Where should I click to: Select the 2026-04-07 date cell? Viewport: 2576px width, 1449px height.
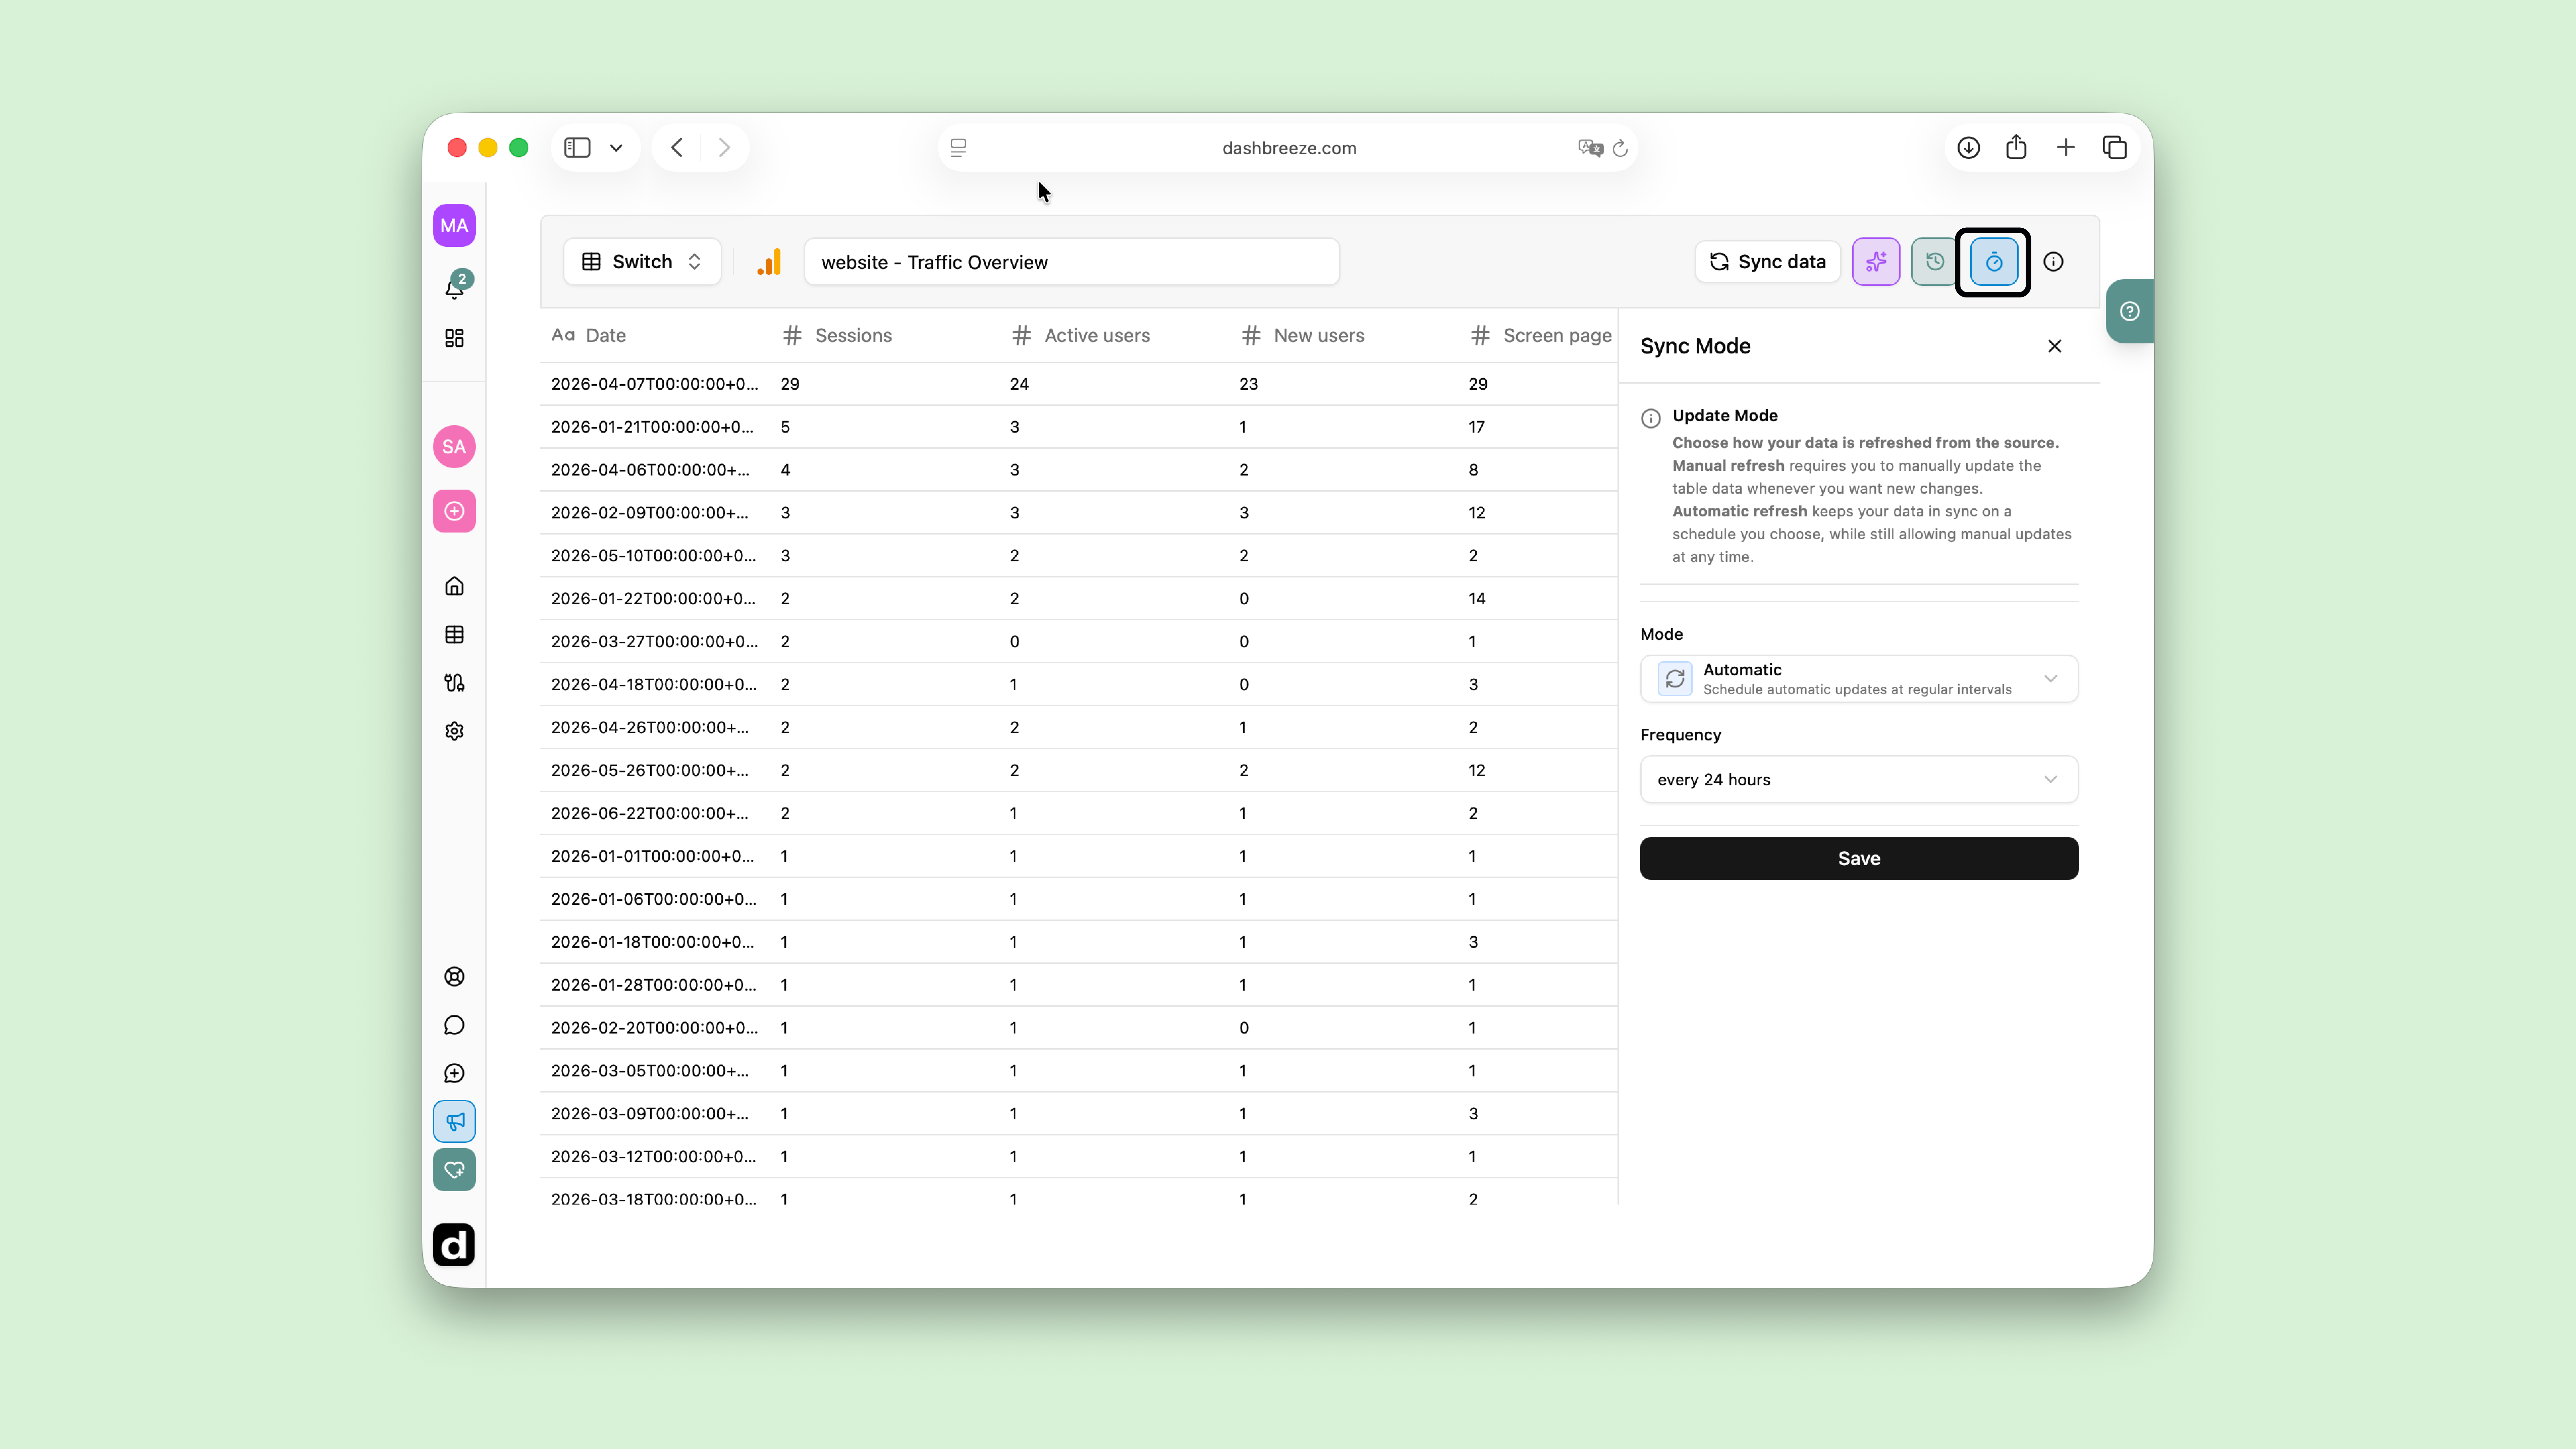click(655, 384)
